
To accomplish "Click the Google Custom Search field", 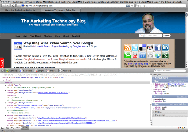I will coord(150,36).
